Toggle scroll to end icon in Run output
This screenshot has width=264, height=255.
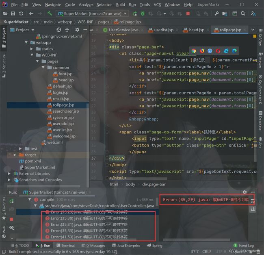point(253,209)
